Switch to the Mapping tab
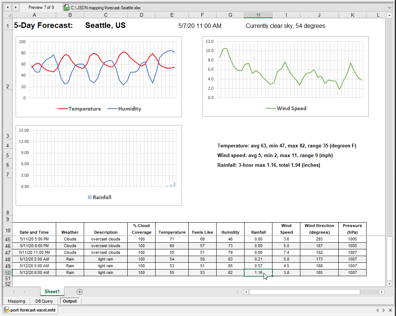 point(16,301)
